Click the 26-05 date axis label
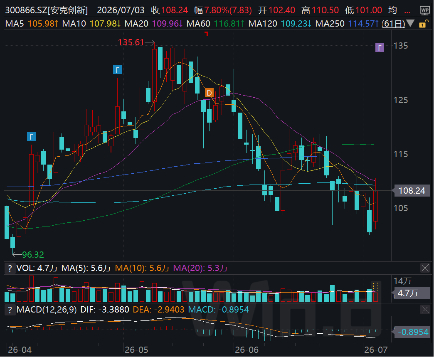 coord(136,350)
